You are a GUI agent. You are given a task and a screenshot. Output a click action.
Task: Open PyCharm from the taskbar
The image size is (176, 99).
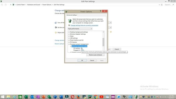pos(90,97)
